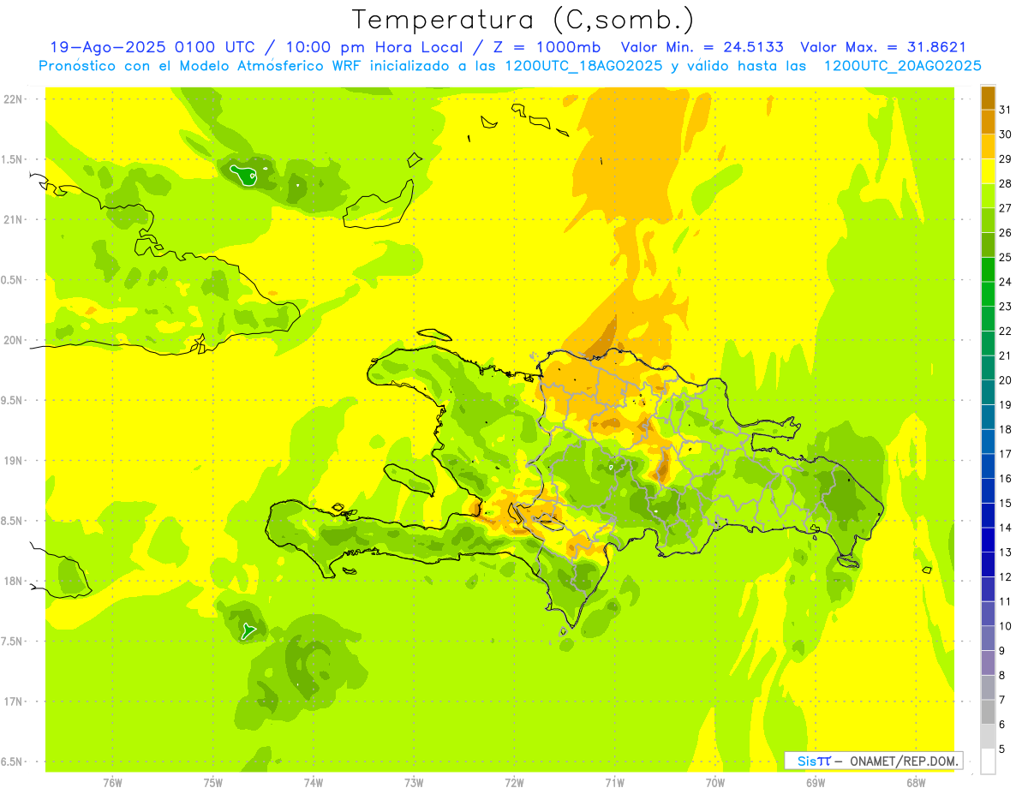The image size is (1028, 794).
Task: Click the 'ONAMET/REP.DOM.' credit label
Action: coord(904,761)
